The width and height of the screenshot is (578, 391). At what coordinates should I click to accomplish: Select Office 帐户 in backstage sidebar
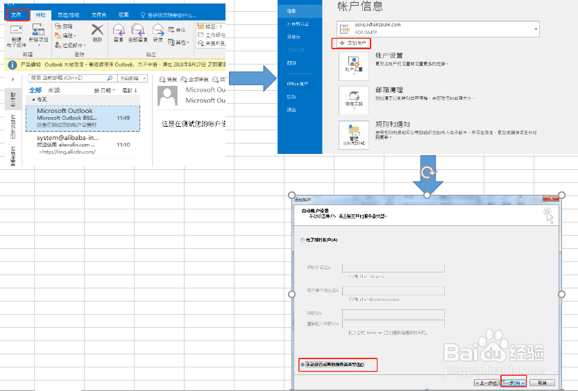(298, 84)
